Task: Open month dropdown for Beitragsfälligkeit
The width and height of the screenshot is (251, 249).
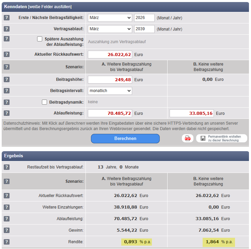Action: [x=110, y=18]
